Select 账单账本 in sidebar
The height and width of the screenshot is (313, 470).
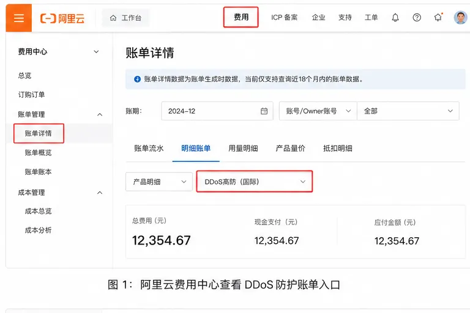click(x=38, y=172)
